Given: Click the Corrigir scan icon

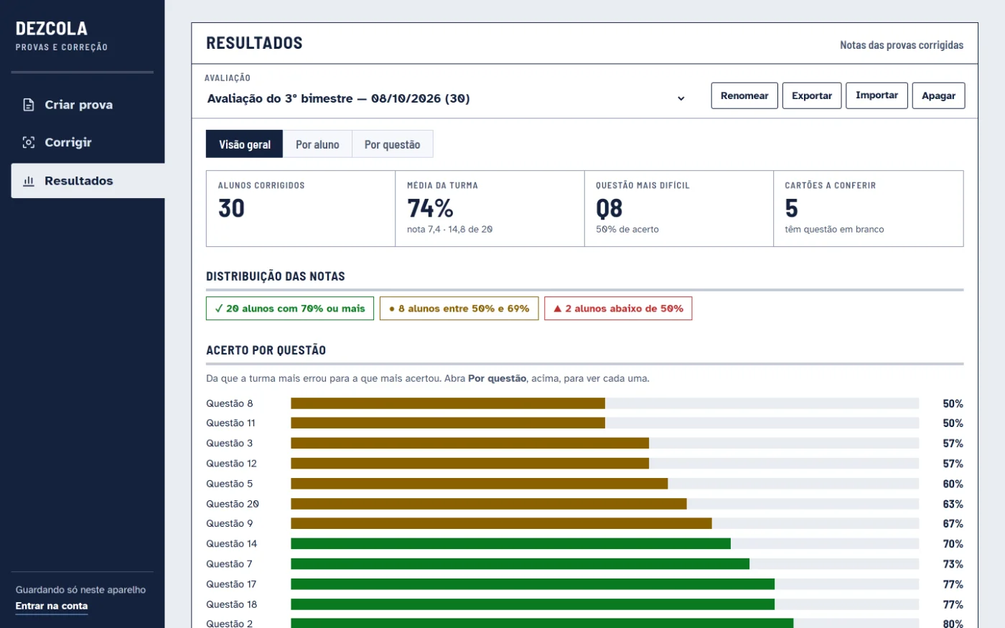Looking at the screenshot, I should [29, 142].
